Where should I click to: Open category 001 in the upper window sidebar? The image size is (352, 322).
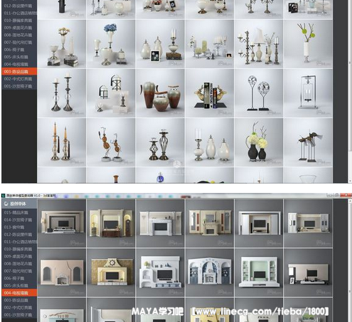coord(19,86)
